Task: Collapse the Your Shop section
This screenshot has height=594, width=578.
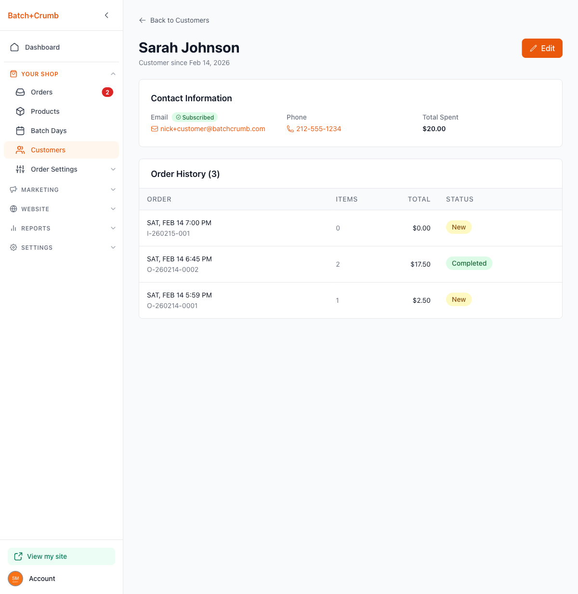Action: 113,74
